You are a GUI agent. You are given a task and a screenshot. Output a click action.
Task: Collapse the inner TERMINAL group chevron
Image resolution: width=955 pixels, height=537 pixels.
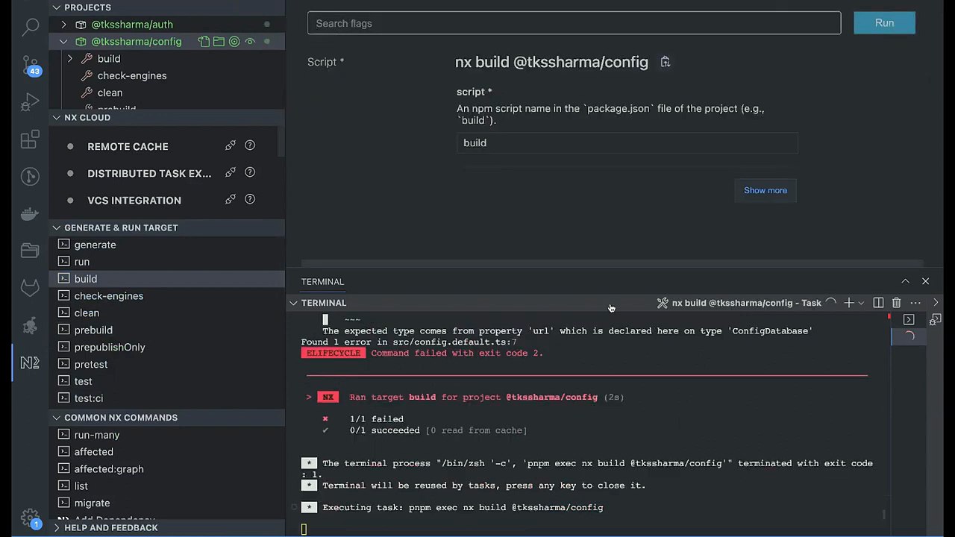tap(293, 303)
